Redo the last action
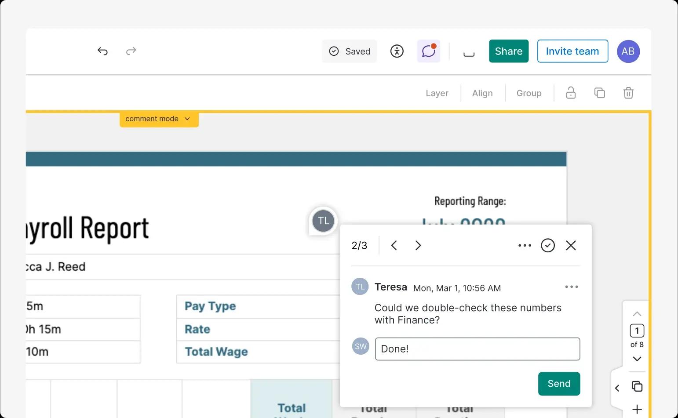This screenshot has width=678, height=418. pos(131,51)
